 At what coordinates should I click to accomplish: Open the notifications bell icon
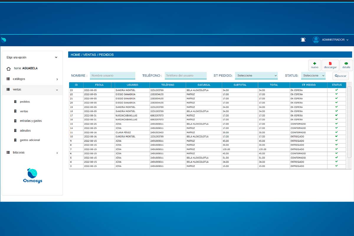pos(303,40)
